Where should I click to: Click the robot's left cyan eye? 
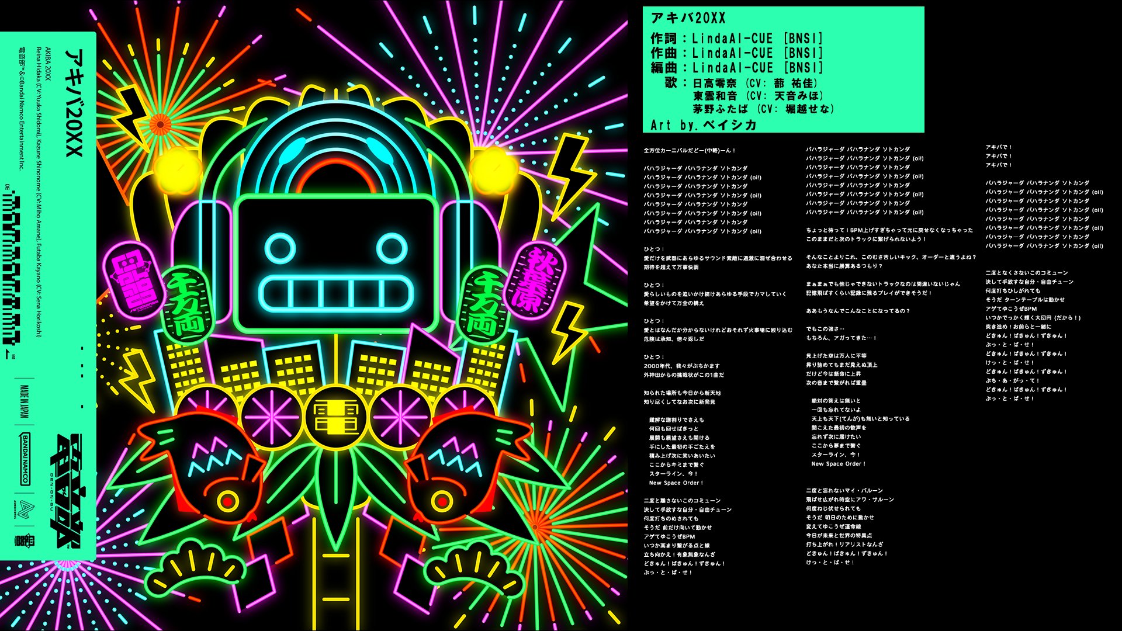pos(280,248)
